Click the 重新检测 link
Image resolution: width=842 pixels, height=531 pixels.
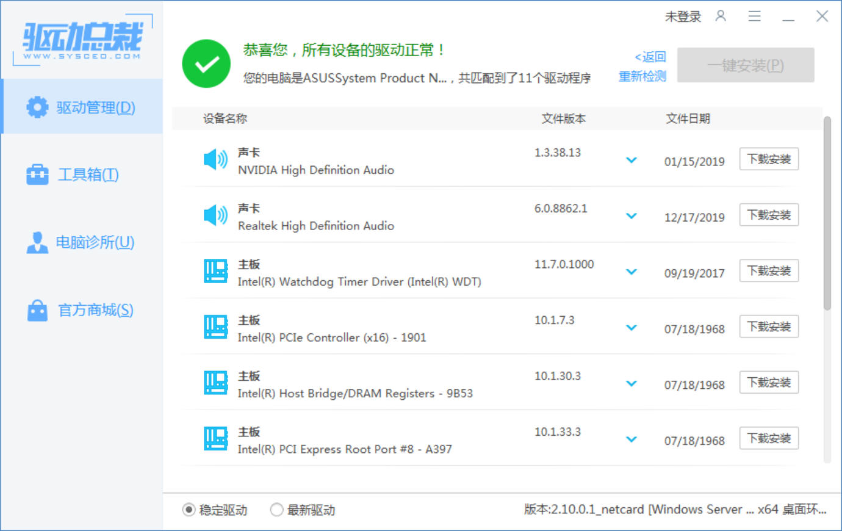tap(642, 76)
